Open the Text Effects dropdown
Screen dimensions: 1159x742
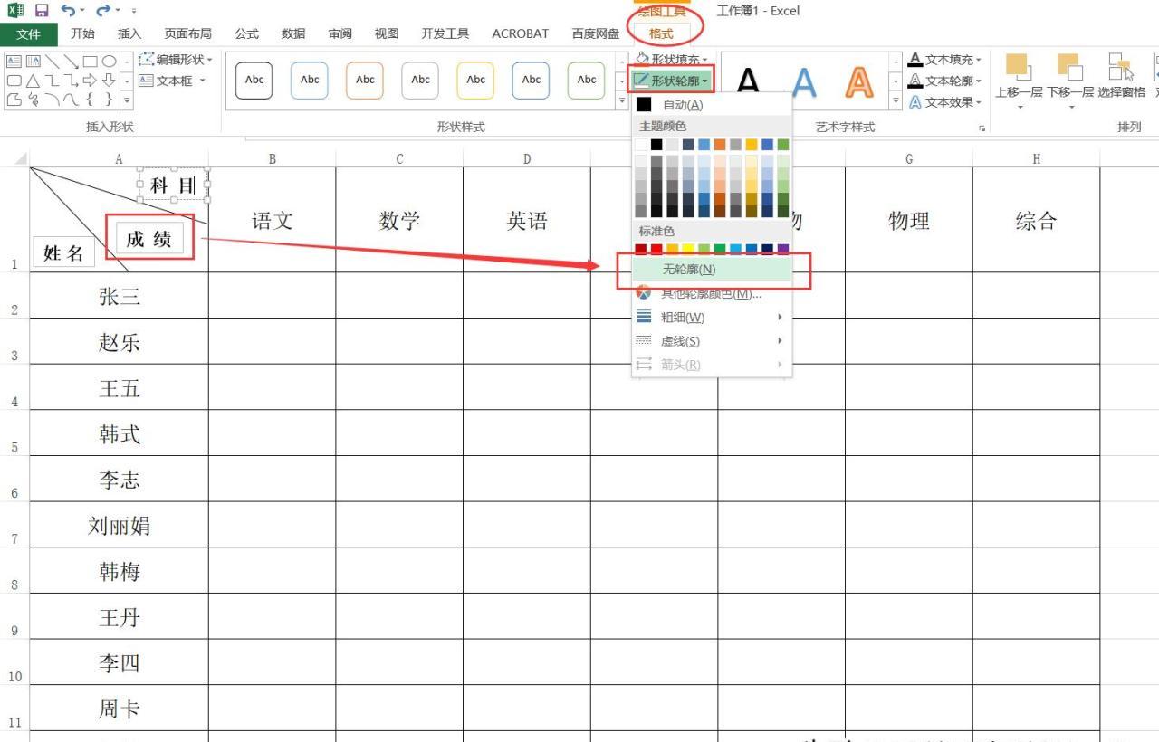click(945, 102)
